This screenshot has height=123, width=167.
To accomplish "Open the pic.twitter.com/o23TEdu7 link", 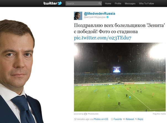I will click(x=103, y=38).
